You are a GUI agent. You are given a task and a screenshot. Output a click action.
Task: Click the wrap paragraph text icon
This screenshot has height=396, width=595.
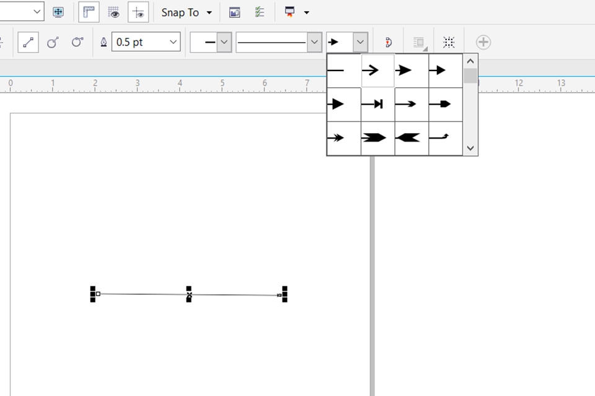pyautogui.click(x=419, y=41)
